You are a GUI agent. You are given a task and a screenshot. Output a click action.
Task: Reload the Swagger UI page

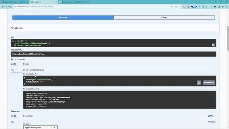click(10, 6)
